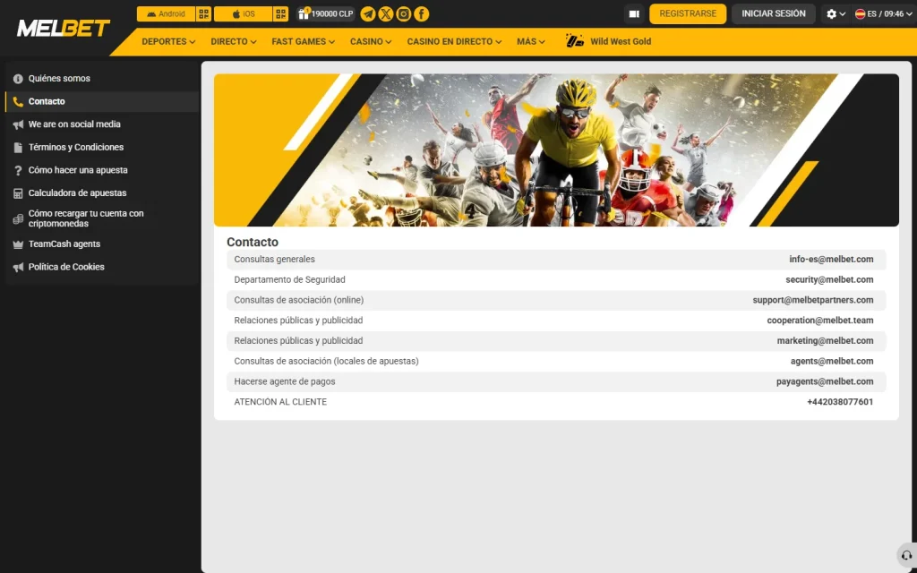The height and width of the screenshot is (573, 917).
Task: Open the Telegram social icon
Action: coord(368,14)
